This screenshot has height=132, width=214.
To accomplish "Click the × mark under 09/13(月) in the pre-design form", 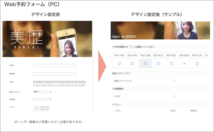I will [x=56, y=85].
